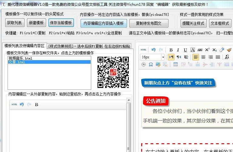Viewport: 233px width, 152px height.
Task: Click the first-line indent icon
Action: [x=186, y=57]
